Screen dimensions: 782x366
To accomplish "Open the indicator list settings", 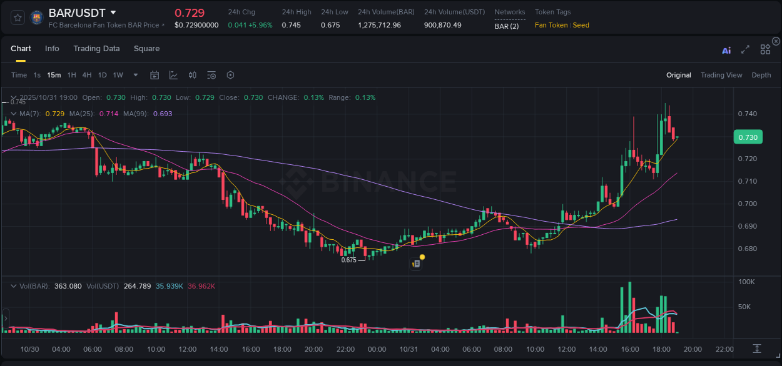I will 211,75.
